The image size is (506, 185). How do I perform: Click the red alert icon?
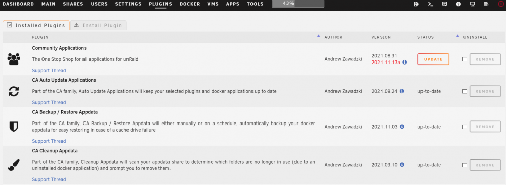(501, 4)
